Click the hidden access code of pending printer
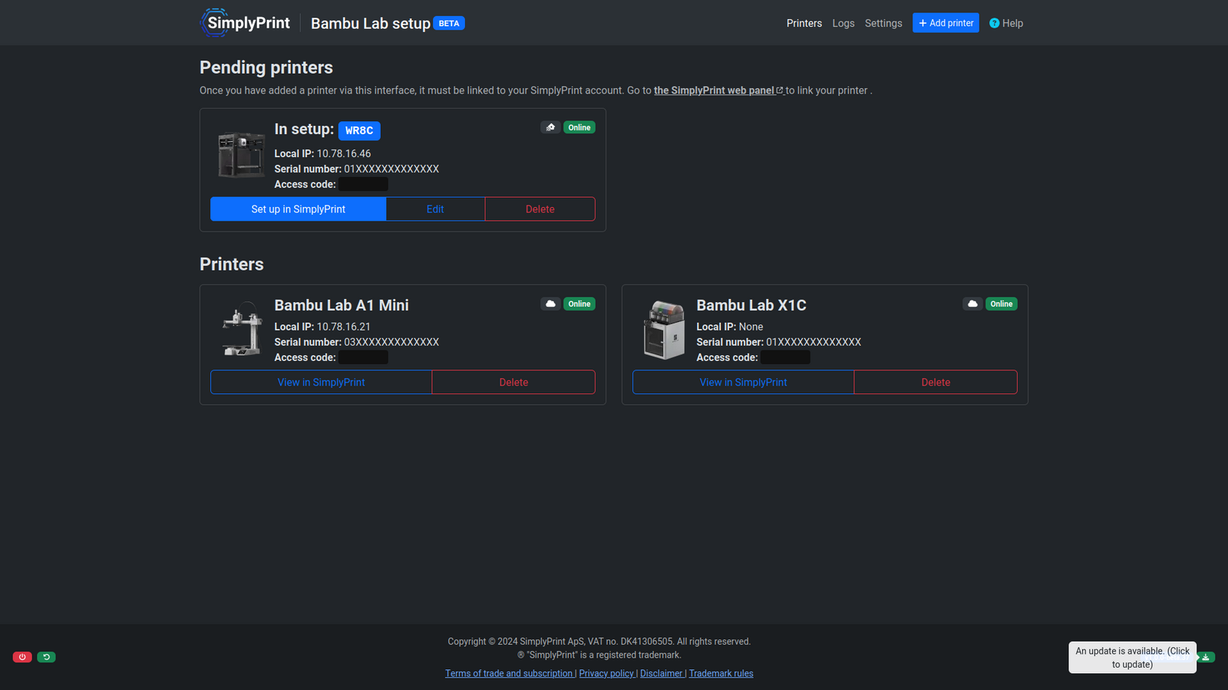1228x690 pixels. coord(364,185)
